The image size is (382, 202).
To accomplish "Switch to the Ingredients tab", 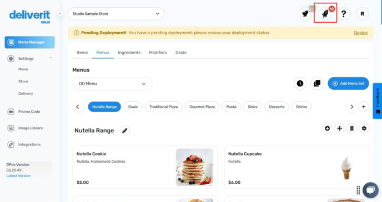I will pos(129,53).
